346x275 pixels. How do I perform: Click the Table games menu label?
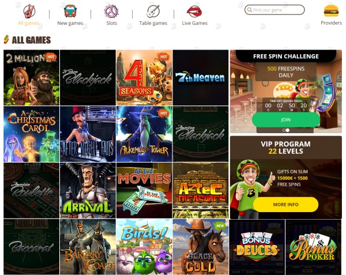(153, 23)
